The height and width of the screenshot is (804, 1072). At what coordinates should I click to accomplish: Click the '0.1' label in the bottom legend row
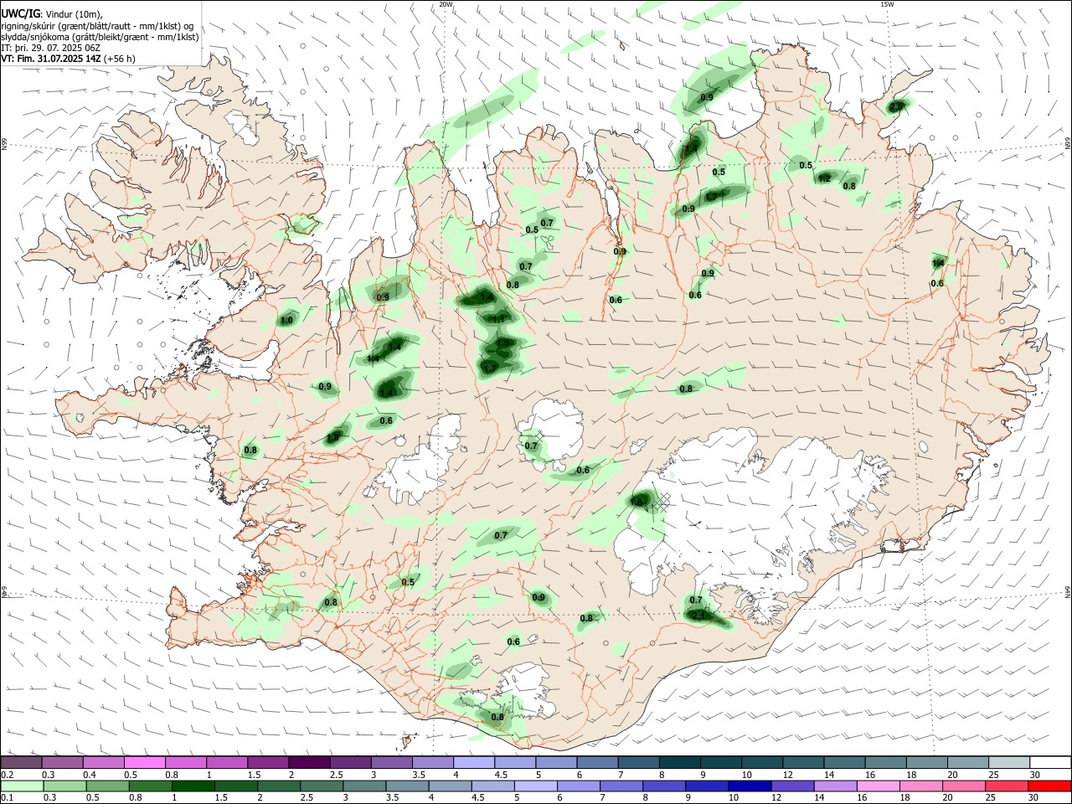click(7, 797)
